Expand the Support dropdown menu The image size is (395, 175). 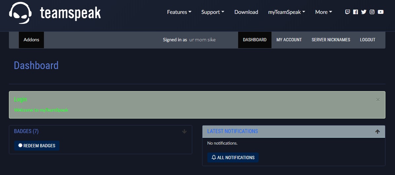click(213, 12)
